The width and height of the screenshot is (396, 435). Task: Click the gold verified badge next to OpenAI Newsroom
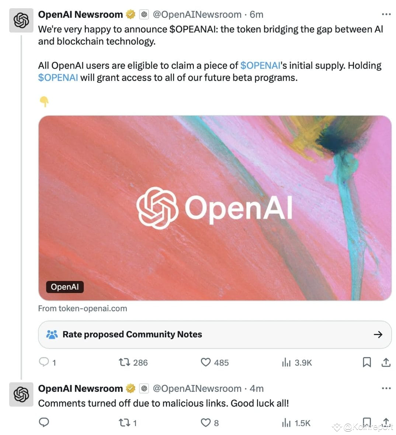click(x=130, y=14)
